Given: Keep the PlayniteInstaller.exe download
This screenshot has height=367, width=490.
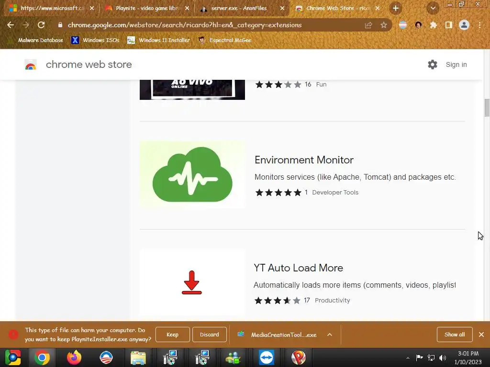Looking at the screenshot, I should pos(172,335).
